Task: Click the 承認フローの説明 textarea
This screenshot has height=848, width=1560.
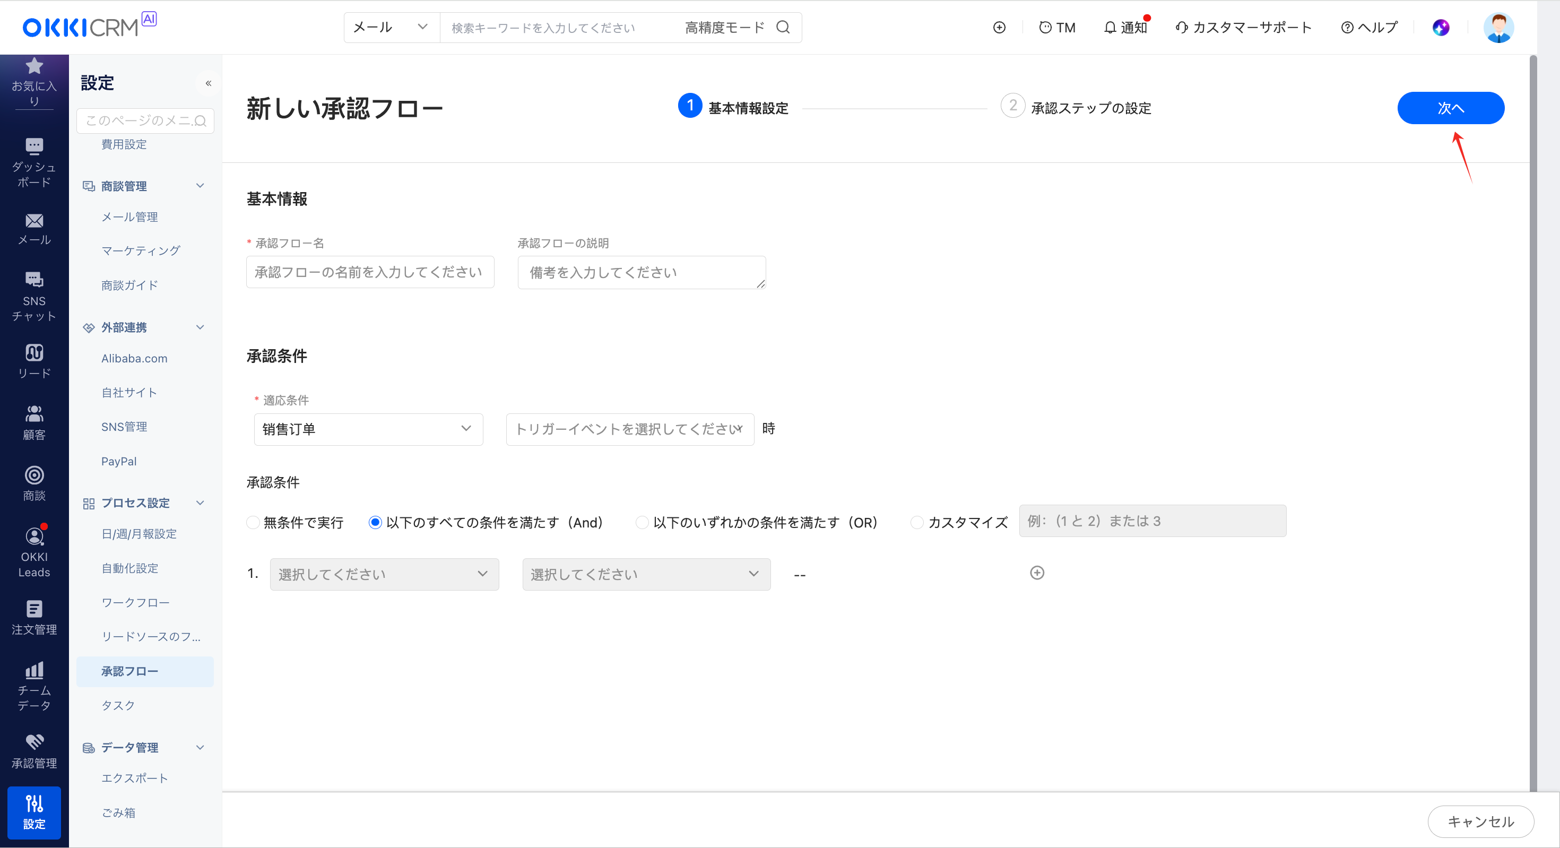Action: pyautogui.click(x=642, y=273)
